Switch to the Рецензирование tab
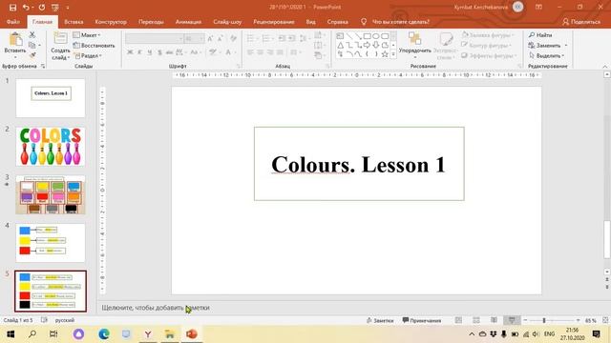 click(274, 22)
